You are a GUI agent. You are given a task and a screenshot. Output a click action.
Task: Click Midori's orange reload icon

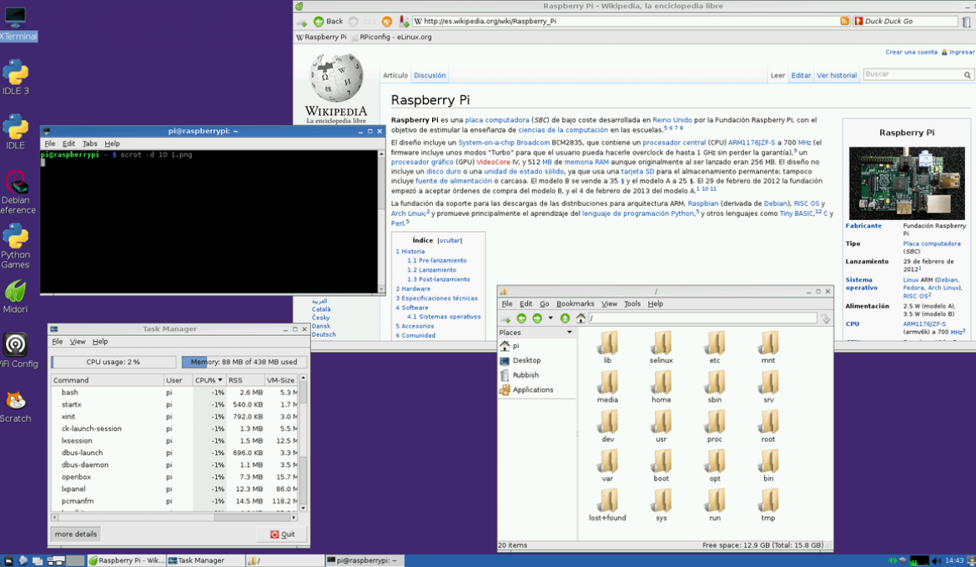[x=387, y=21]
